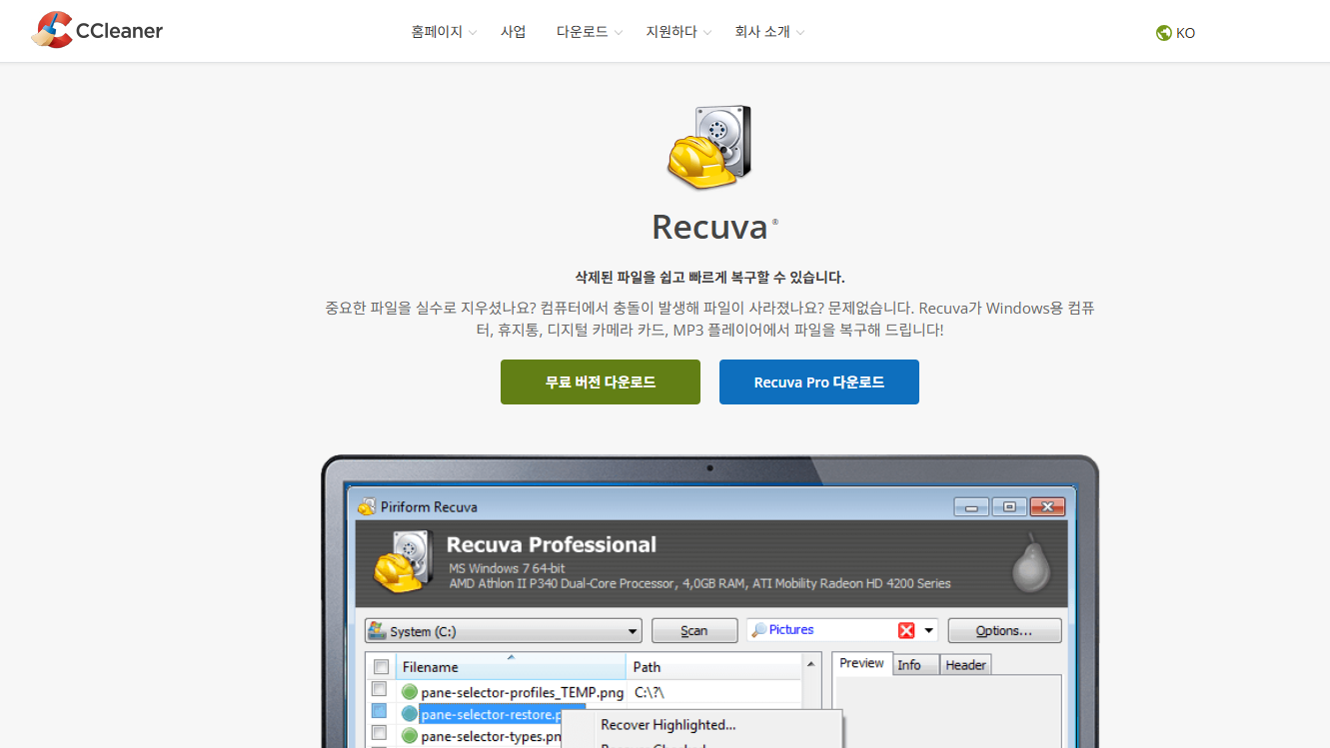Sort by the Filename column header

coord(511,667)
